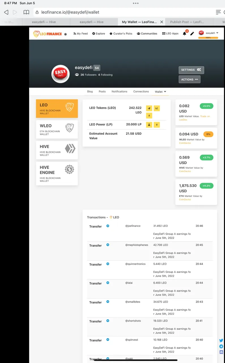Open the Safari bookmarks book icon
This screenshot has height=363, width=225.
pyautogui.click(x=26, y=12)
